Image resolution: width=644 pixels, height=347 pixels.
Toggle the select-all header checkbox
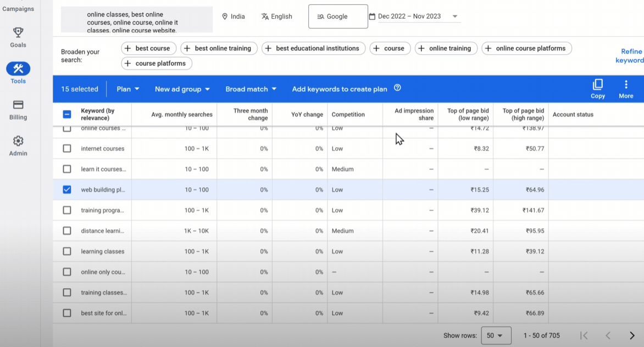click(67, 115)
